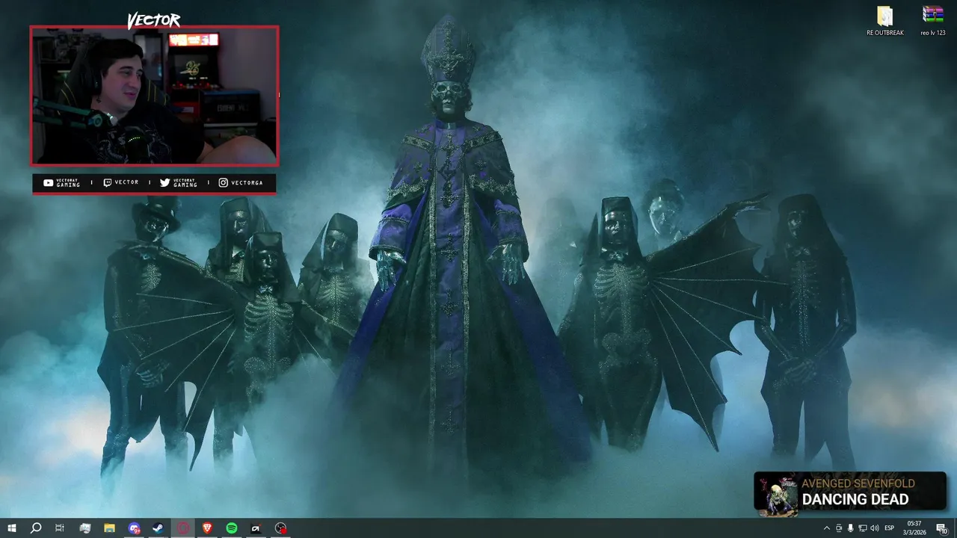Open Spotify from the taskbar
Image resolution: width=957 pixels, height=538 pixels.
[x=232, y=528]
